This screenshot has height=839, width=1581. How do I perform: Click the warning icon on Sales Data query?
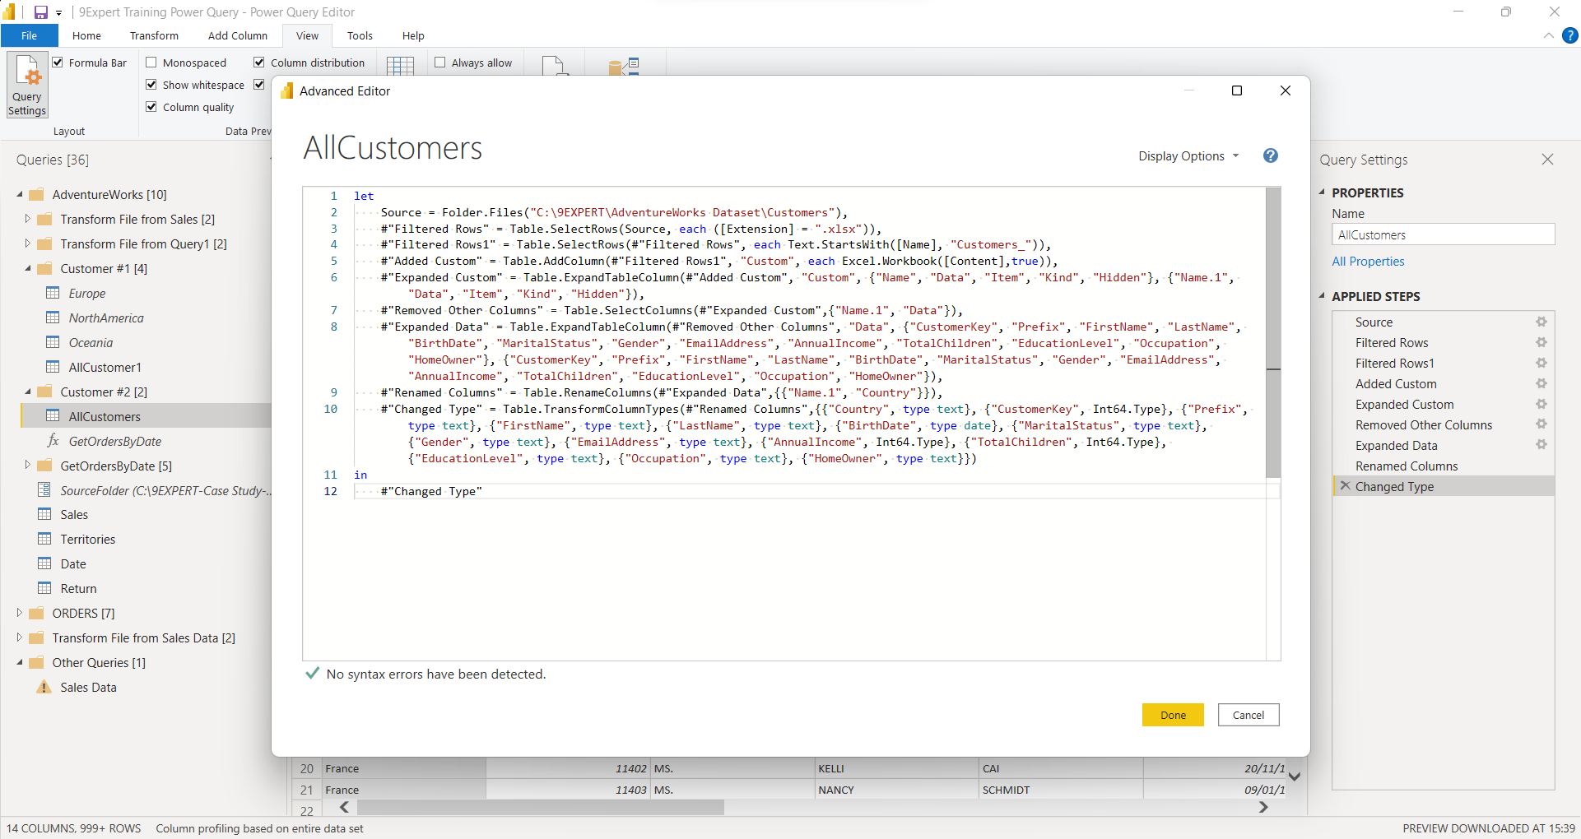point(43,687)
